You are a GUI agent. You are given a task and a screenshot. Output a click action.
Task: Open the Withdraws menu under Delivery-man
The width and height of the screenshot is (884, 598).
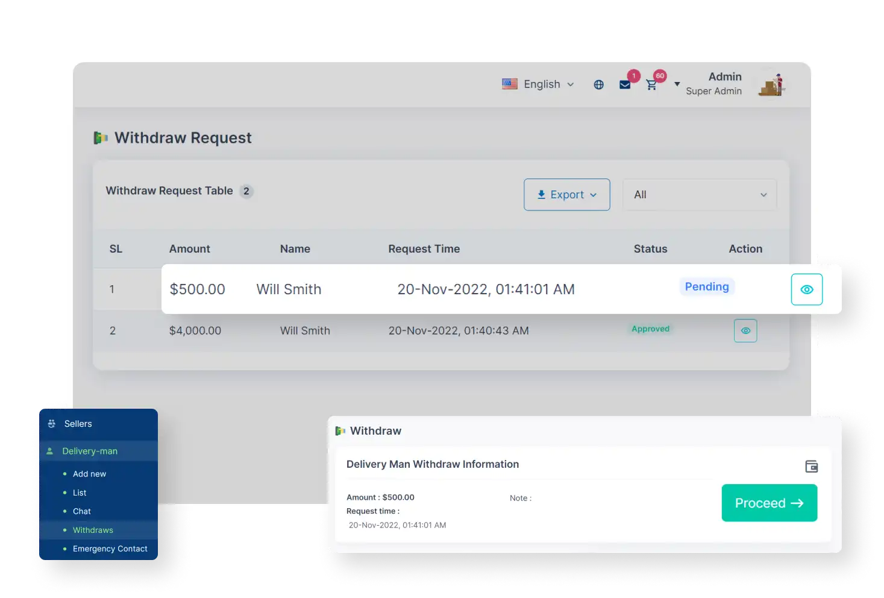(x=93, y=530)
